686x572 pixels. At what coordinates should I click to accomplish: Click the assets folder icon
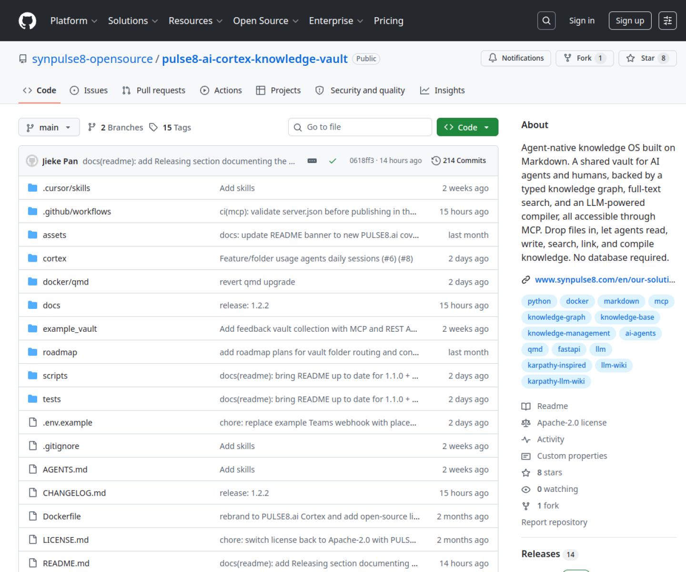(32, 235)
